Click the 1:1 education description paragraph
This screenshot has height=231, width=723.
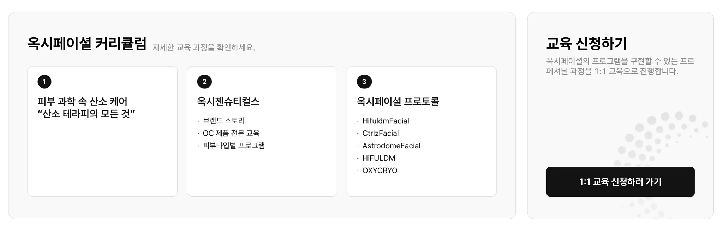(x=620, y=66)
